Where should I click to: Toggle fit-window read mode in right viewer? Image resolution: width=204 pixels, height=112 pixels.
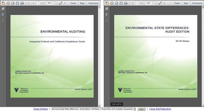(x=160, y=3)
